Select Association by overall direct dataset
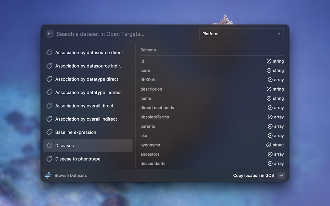Image resolution: width=330 pixels, height=206 pixels. [84, 106]
